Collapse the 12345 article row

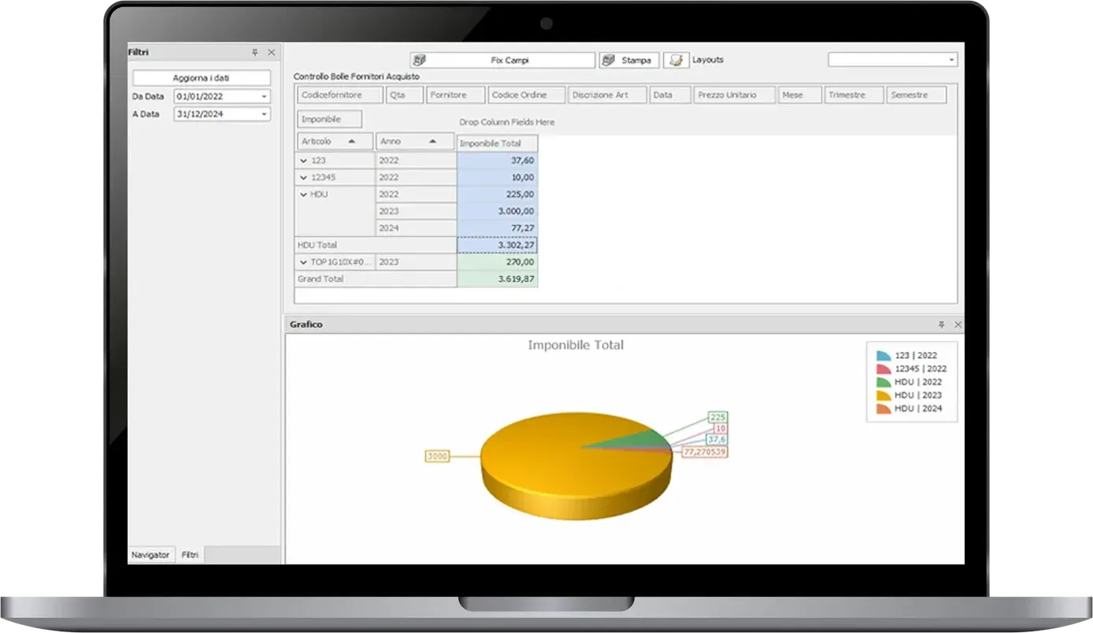pyautogui.click(x=304, y=178)
